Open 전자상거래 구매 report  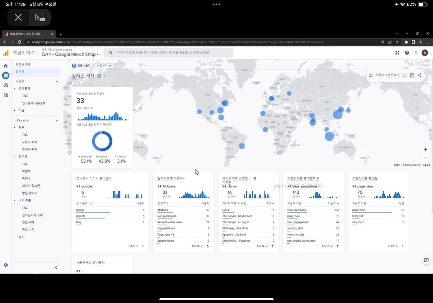click(x=32, y=215)
